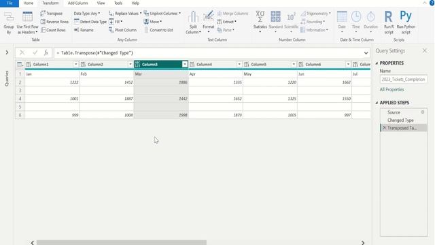Switch to the Add Column tab

(x=77, y=3)
